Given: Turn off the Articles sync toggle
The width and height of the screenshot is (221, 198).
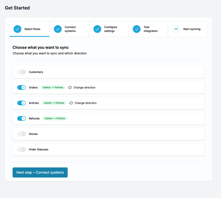Looking at the screenshot, I should 21,103.
